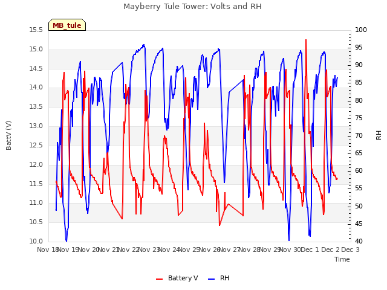The width and height of the screenshot is (387, 290).
Task: Click the 85 RH axis value
Action: (359, 83)
